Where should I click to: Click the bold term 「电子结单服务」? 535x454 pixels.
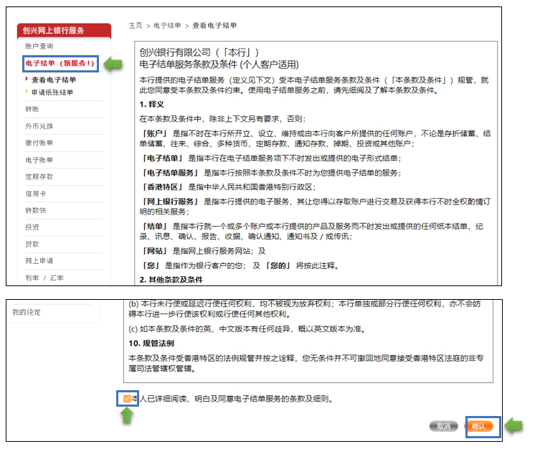tap(170, 173)
